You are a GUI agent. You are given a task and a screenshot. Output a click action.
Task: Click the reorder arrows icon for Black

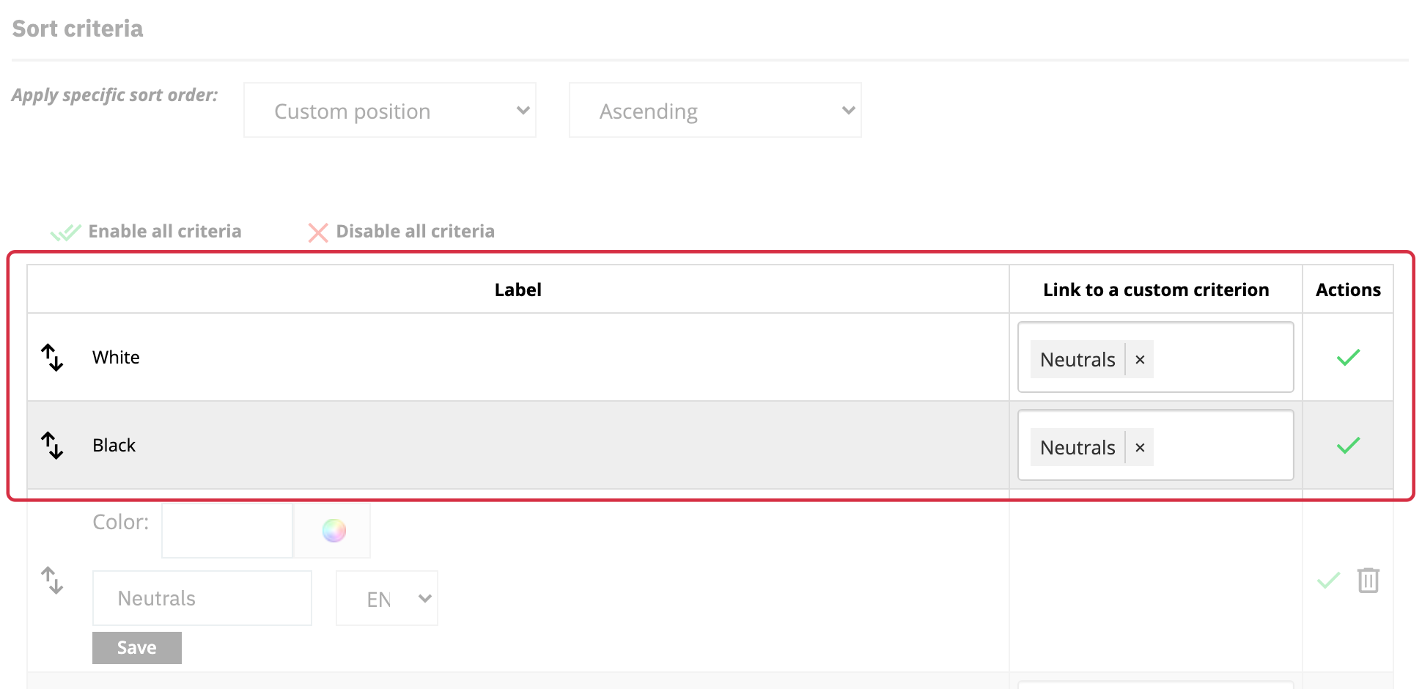coord(52,446)
